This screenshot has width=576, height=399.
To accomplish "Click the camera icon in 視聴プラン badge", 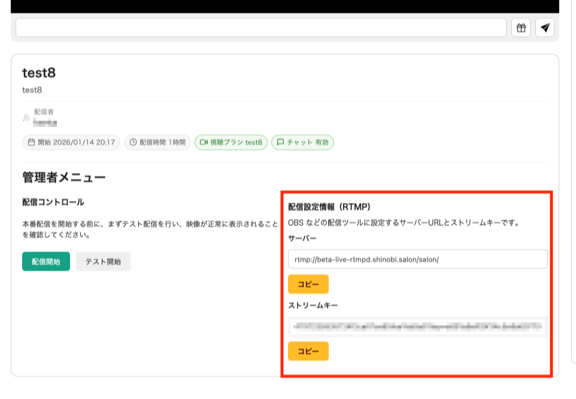I will pyautogui.click(x=204, y=142).
